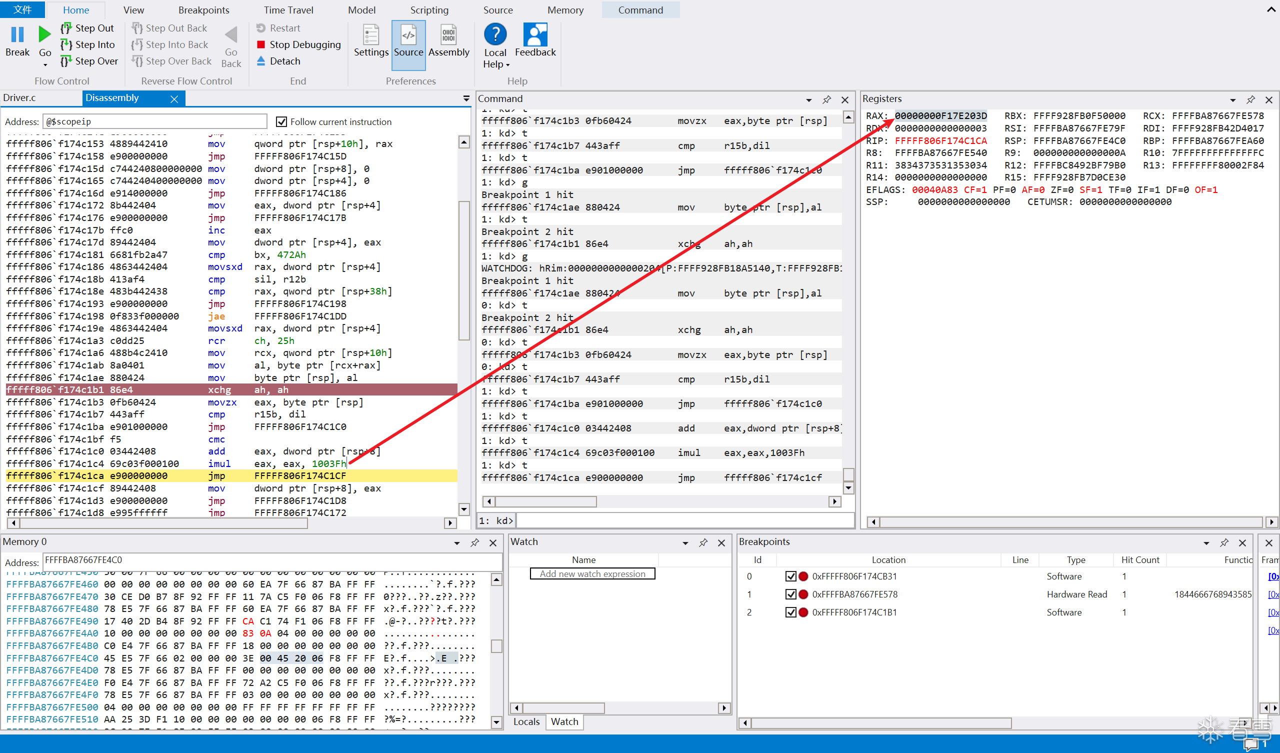This screenshot has height=753, width=1280.
Task: Click Step Into in Flow Control
Action: click(x=87, y=44)
